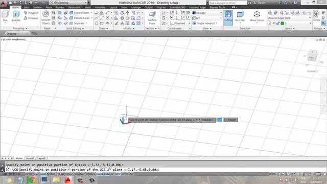Expand the Draw panel
This screenshot has height=184, width=327.
point(103,29)
